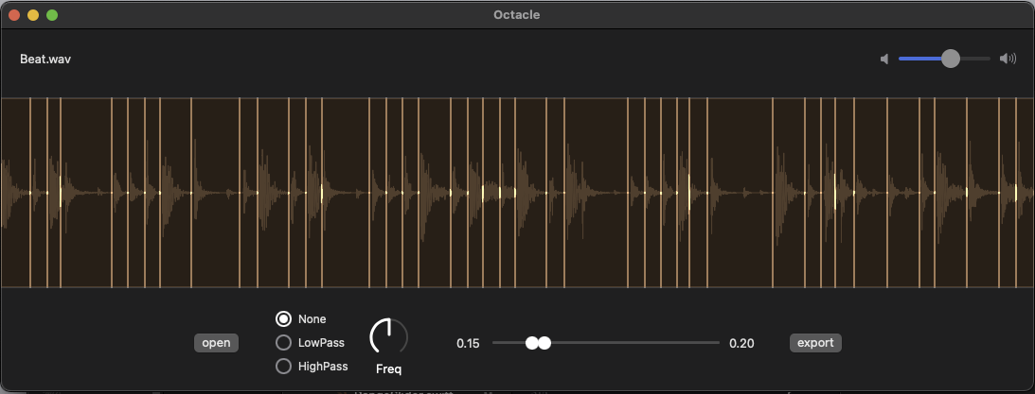Select the LowPass filter radio button

click(x=283, y=343)
